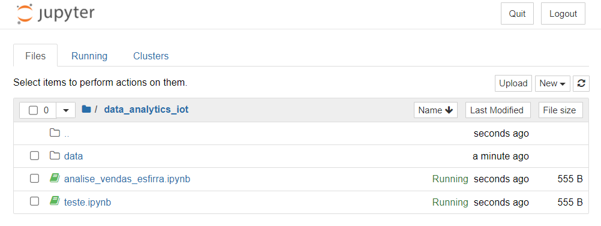Click the parent directory folder icon
The image size is (601, 226).
[x=55, y=133]
